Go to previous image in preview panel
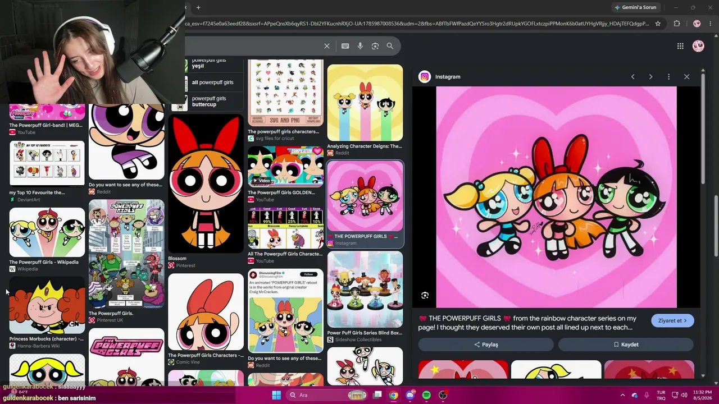719x404 pixels. point(632,77)
